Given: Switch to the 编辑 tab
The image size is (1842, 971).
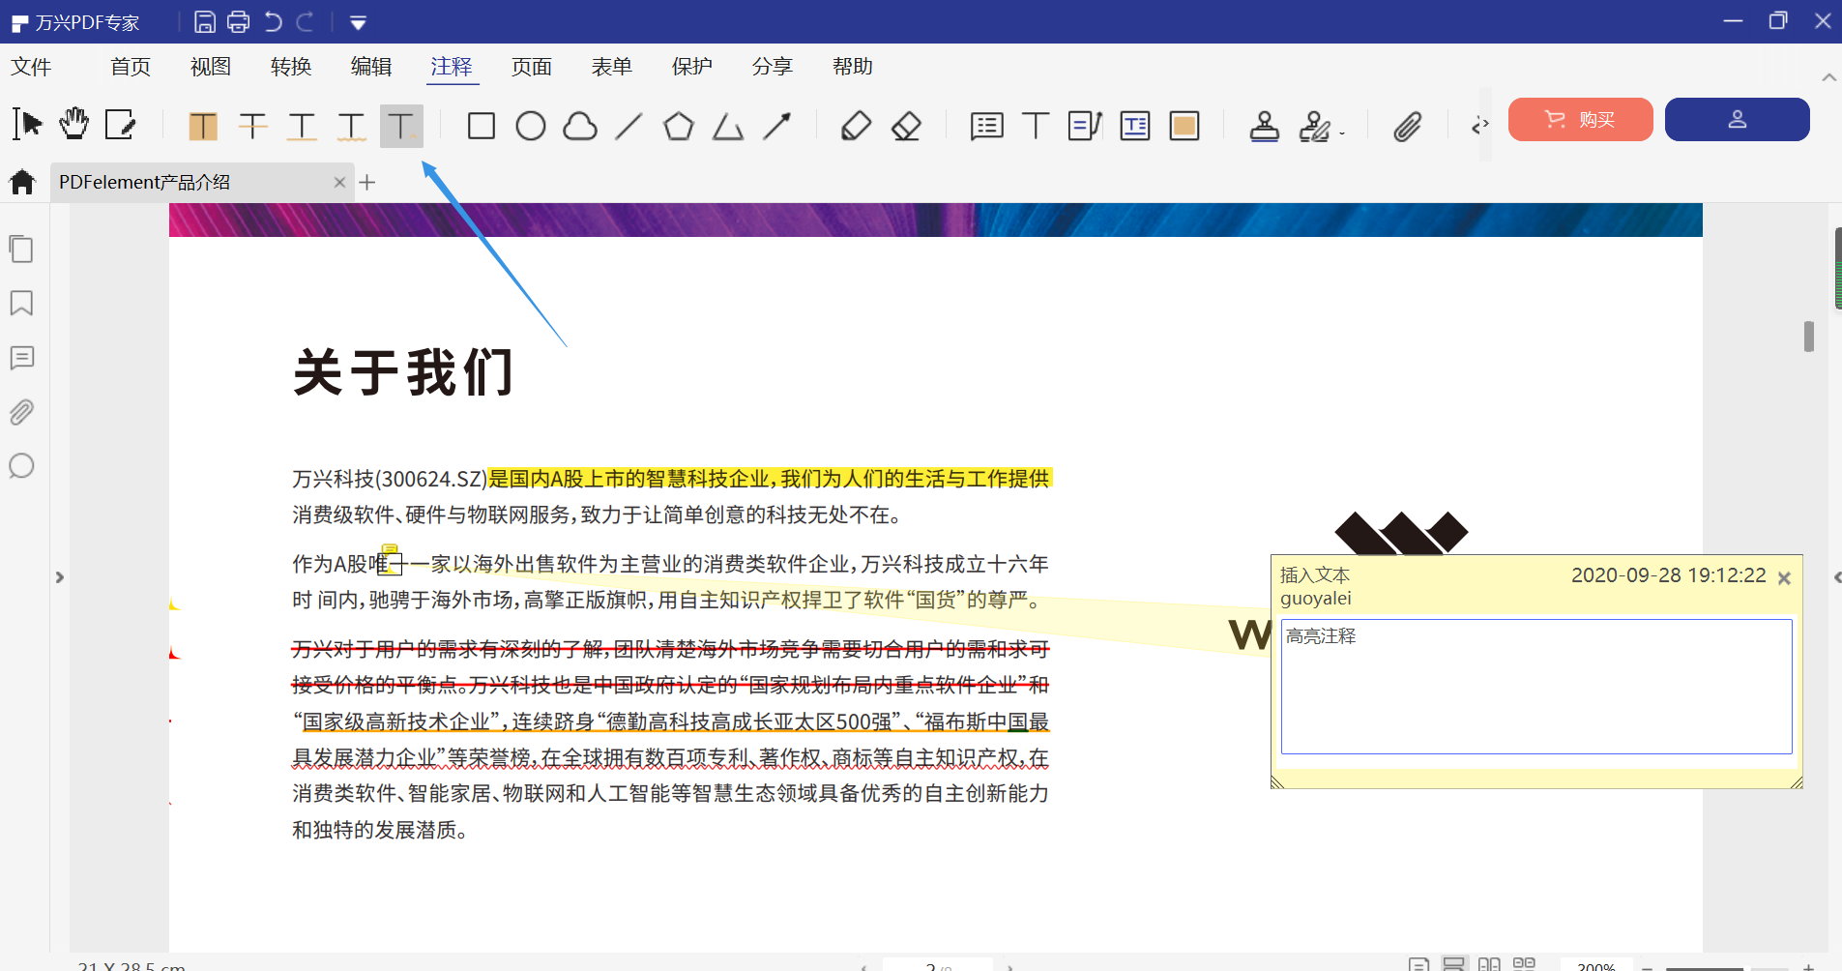Looking at the screenshot, I should (371, 67).
